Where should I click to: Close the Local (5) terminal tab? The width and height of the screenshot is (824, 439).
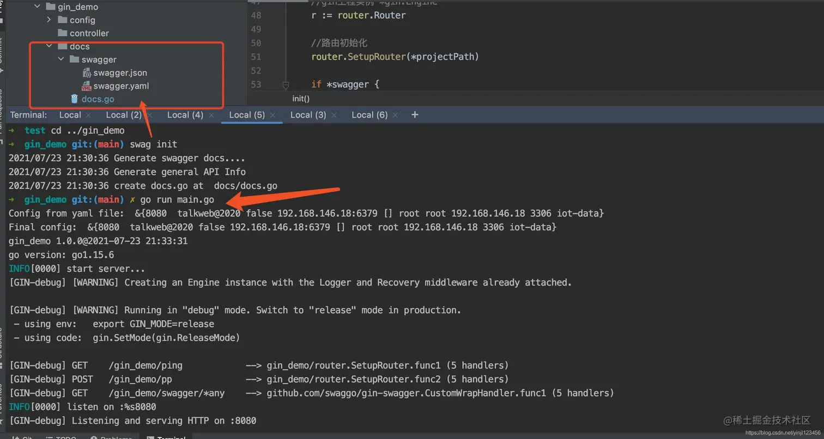(x=273, y=115)
